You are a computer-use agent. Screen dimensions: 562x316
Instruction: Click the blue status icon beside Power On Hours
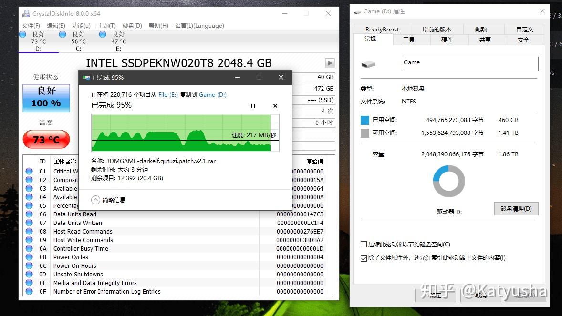click(x=30, y=265)
